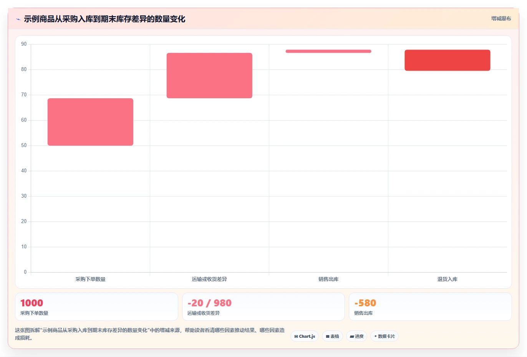Click the 增减瀑布 label in the header
The image size is (527, 357).
click(501, 18)
